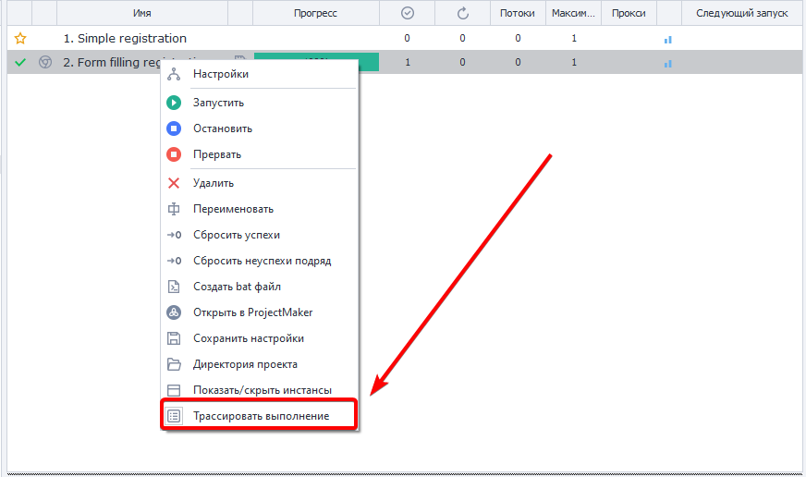Click bar chart icon in Simple registration row

click(667, 39)
